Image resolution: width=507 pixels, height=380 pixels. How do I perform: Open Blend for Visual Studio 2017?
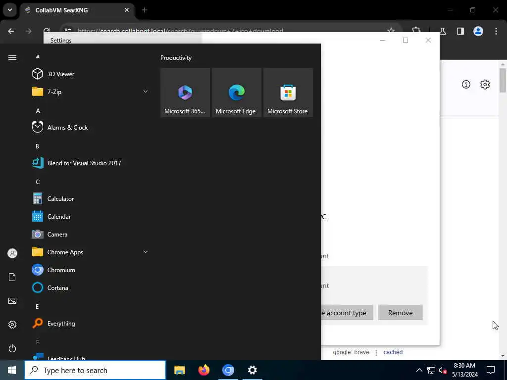pos(91,163)
